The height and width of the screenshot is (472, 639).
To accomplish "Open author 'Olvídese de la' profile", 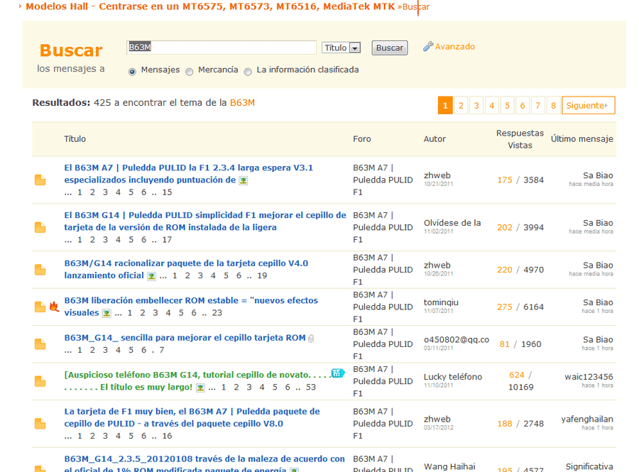I will (452, 223).
